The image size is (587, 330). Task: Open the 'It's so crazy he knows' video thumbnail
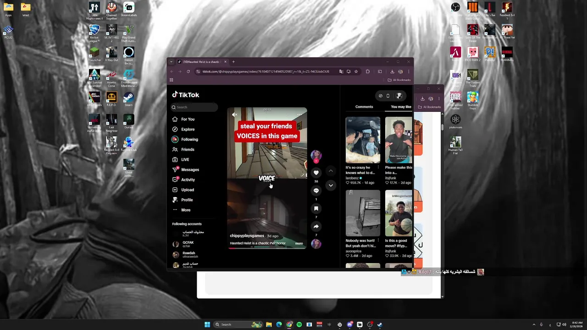pyautogui.click(x=363, y=140)
